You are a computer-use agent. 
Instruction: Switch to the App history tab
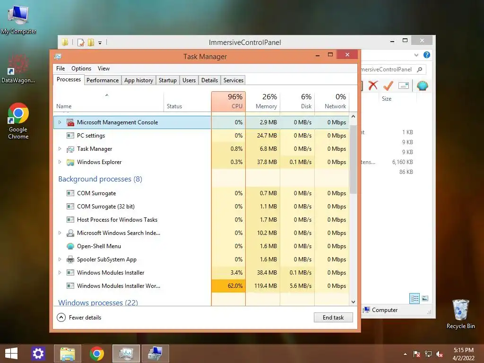pyautogui.click(x=138, y=80)
